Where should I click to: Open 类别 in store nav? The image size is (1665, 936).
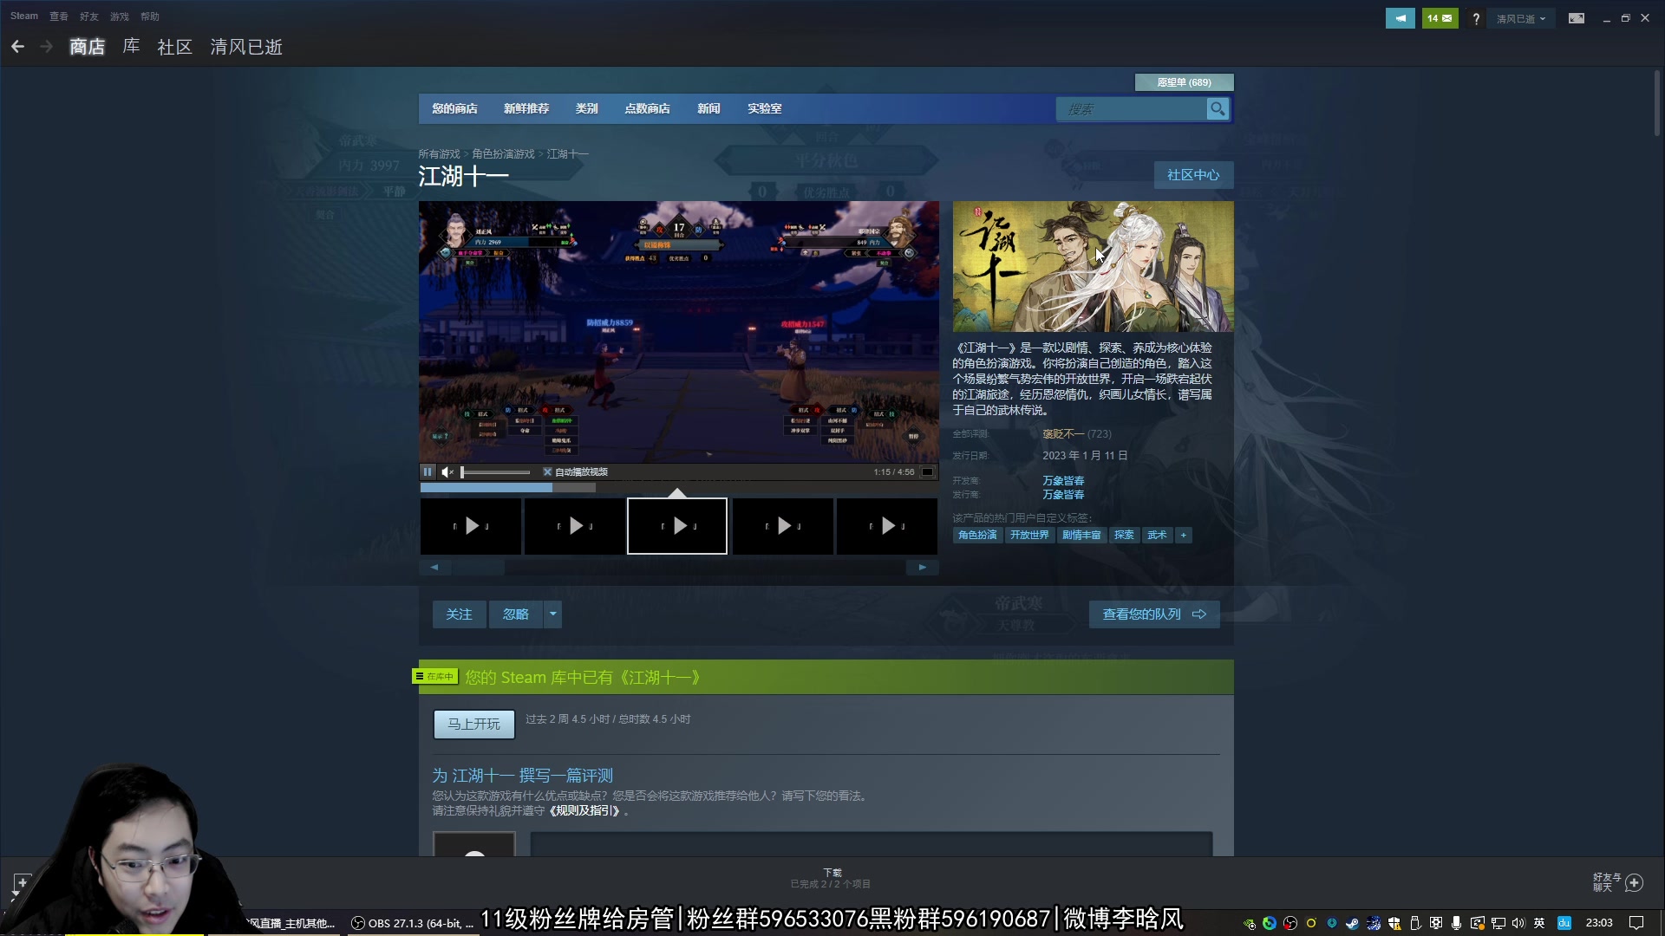click(x=587, y=109)
